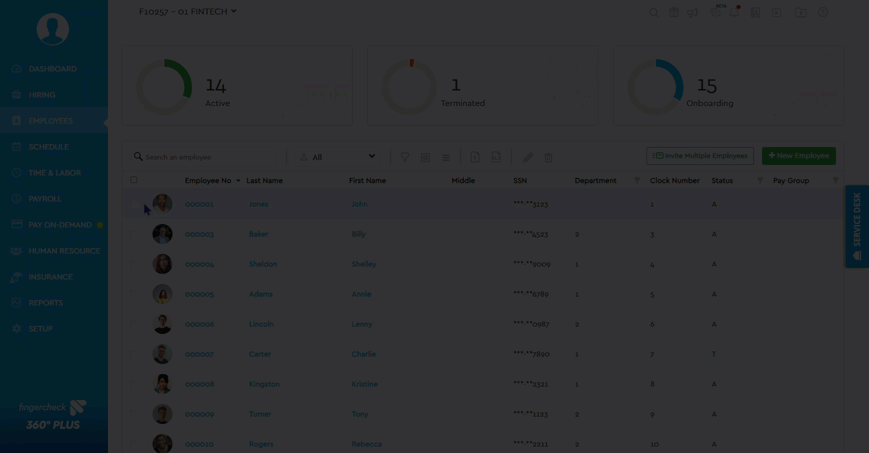Viewport: 869px width, 453px height.
Task: Click the employee list filter funnel icon
Action: pyautogui.click(x=405, y=157)
